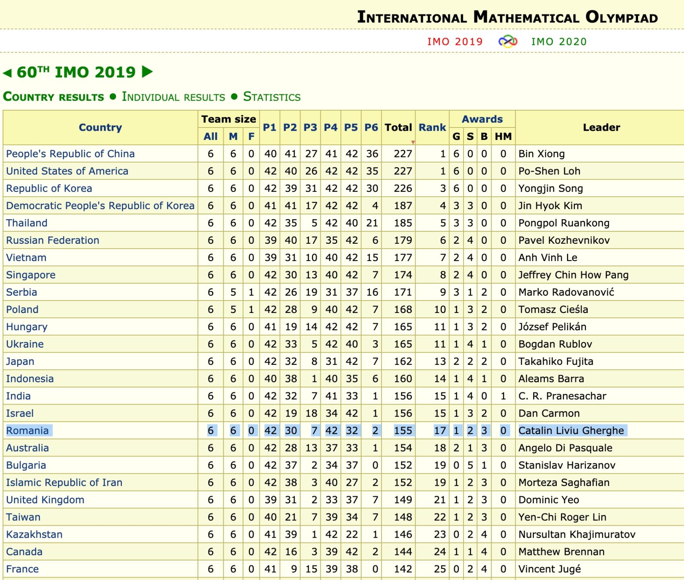This screenshot has width=684, height=580.
Task: Open Serbia country link
Action: [x=22, y=292]
